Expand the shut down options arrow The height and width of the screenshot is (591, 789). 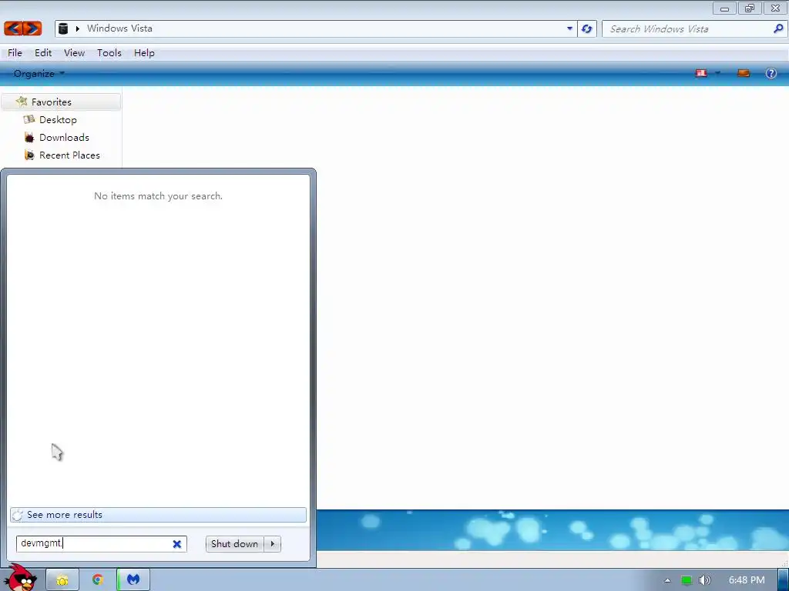272,544
